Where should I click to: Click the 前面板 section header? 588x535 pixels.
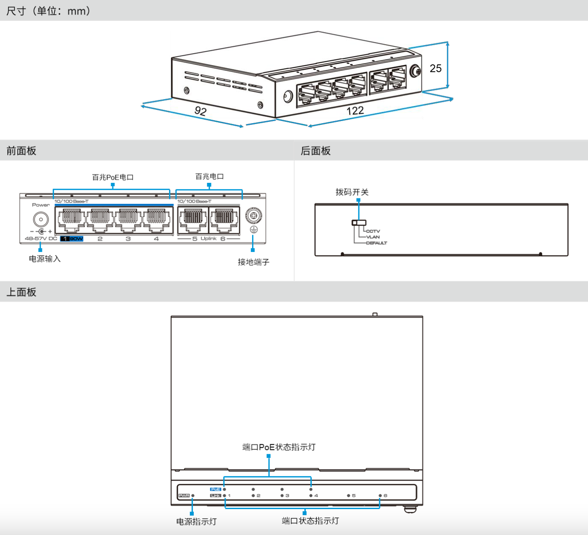tap(21, 151)
